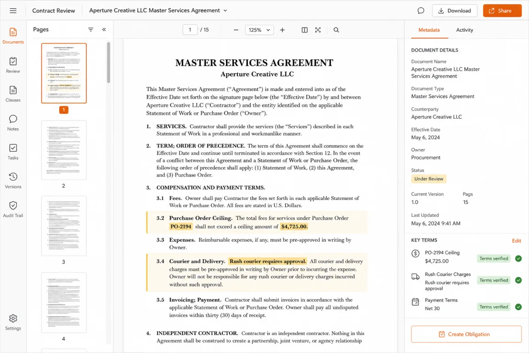Click the Payment Terms calendar icon

(415, 302)
